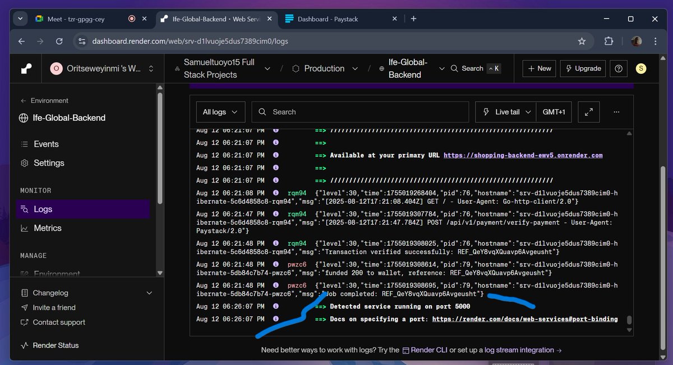Open the Ife-Global-Backend service dropdown
The height and width of the screenshot is (365, 673).
coord(441,68)
